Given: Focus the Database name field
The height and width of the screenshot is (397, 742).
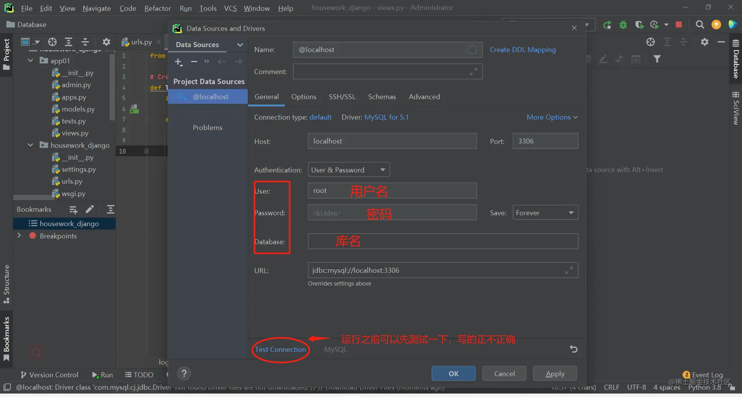Looking at the screenshot, I should click(443, 242).
